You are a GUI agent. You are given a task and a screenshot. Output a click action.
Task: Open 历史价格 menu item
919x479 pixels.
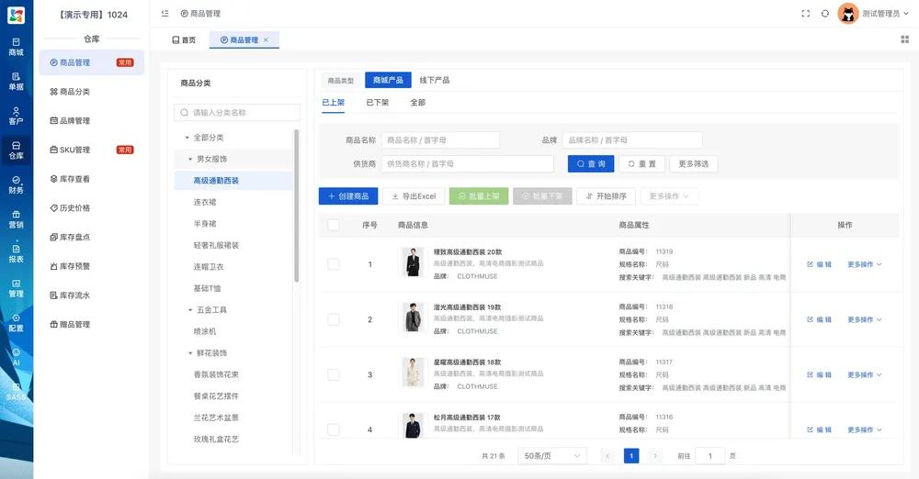point(91,208)
